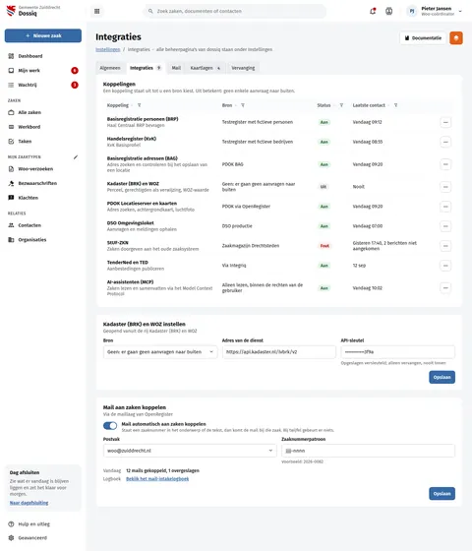Click the "DSO productie" cell
This screenshot has width=472, height=551.
click(237, 226)
